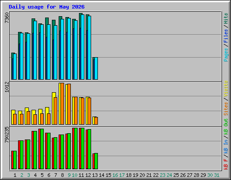Viewport: 231px width, 180px height.
Task: Click day label 11 on the x-axis
Action: point(81,175)
